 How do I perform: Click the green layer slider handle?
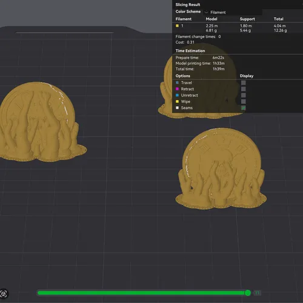pos(248,293)
